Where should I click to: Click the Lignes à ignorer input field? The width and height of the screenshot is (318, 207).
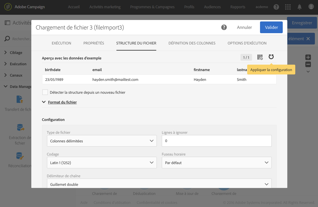point(216,141)
